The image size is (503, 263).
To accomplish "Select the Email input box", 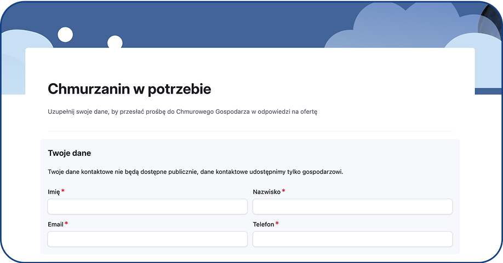I will click(x=147, y=239).
